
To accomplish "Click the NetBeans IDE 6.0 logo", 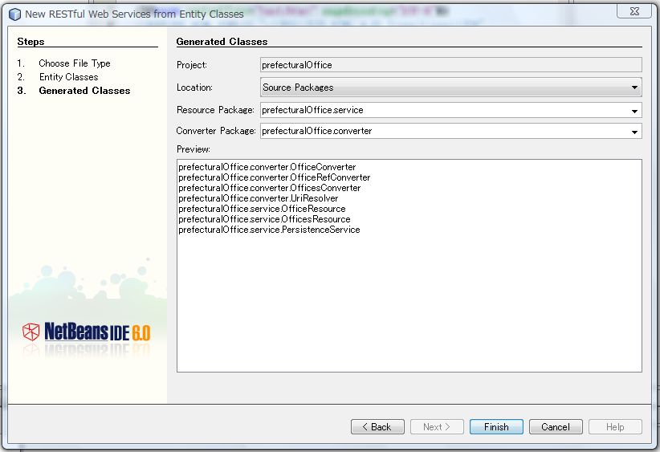I will (86, 332).
